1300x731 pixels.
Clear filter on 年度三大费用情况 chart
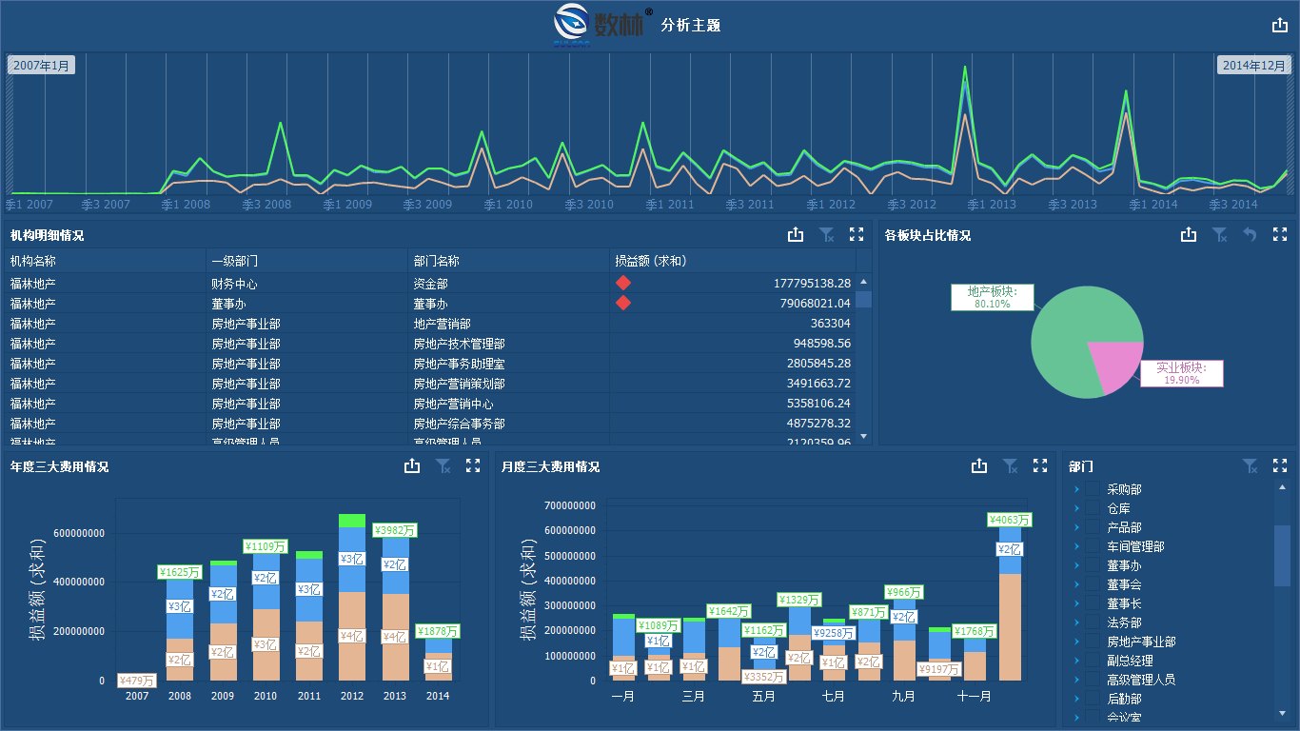point(443,465)
